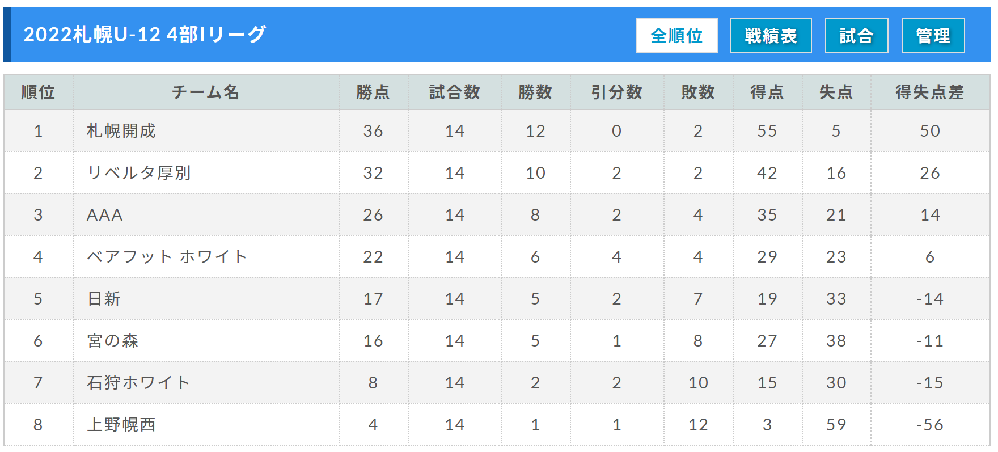The width and height of the screenshot is (998, 452).
Task: Open the 日新 team entry
Action: tap(104, 299)
